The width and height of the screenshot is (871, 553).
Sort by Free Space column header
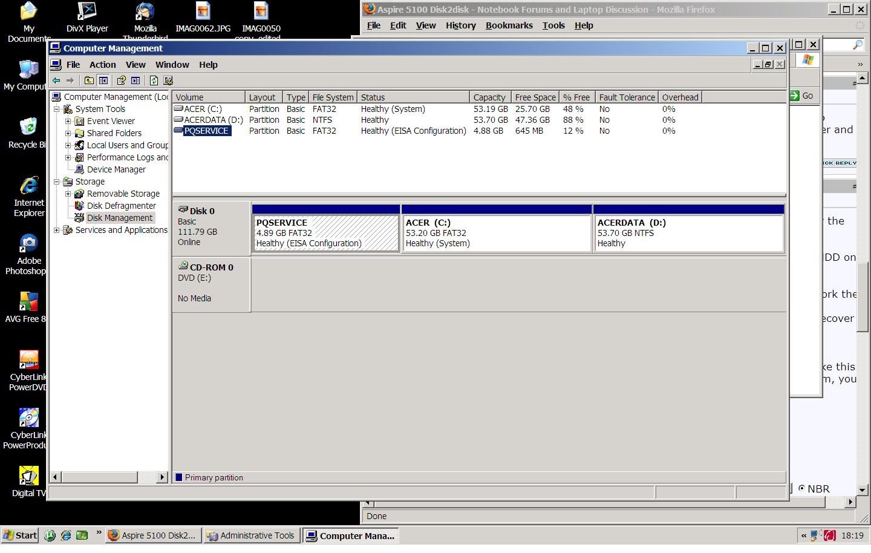coord(535,97)
